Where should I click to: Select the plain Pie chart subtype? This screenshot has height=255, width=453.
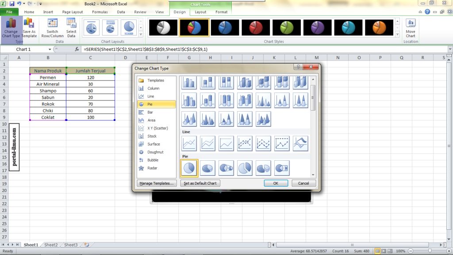pyautogui.click(x=189, y=168)
